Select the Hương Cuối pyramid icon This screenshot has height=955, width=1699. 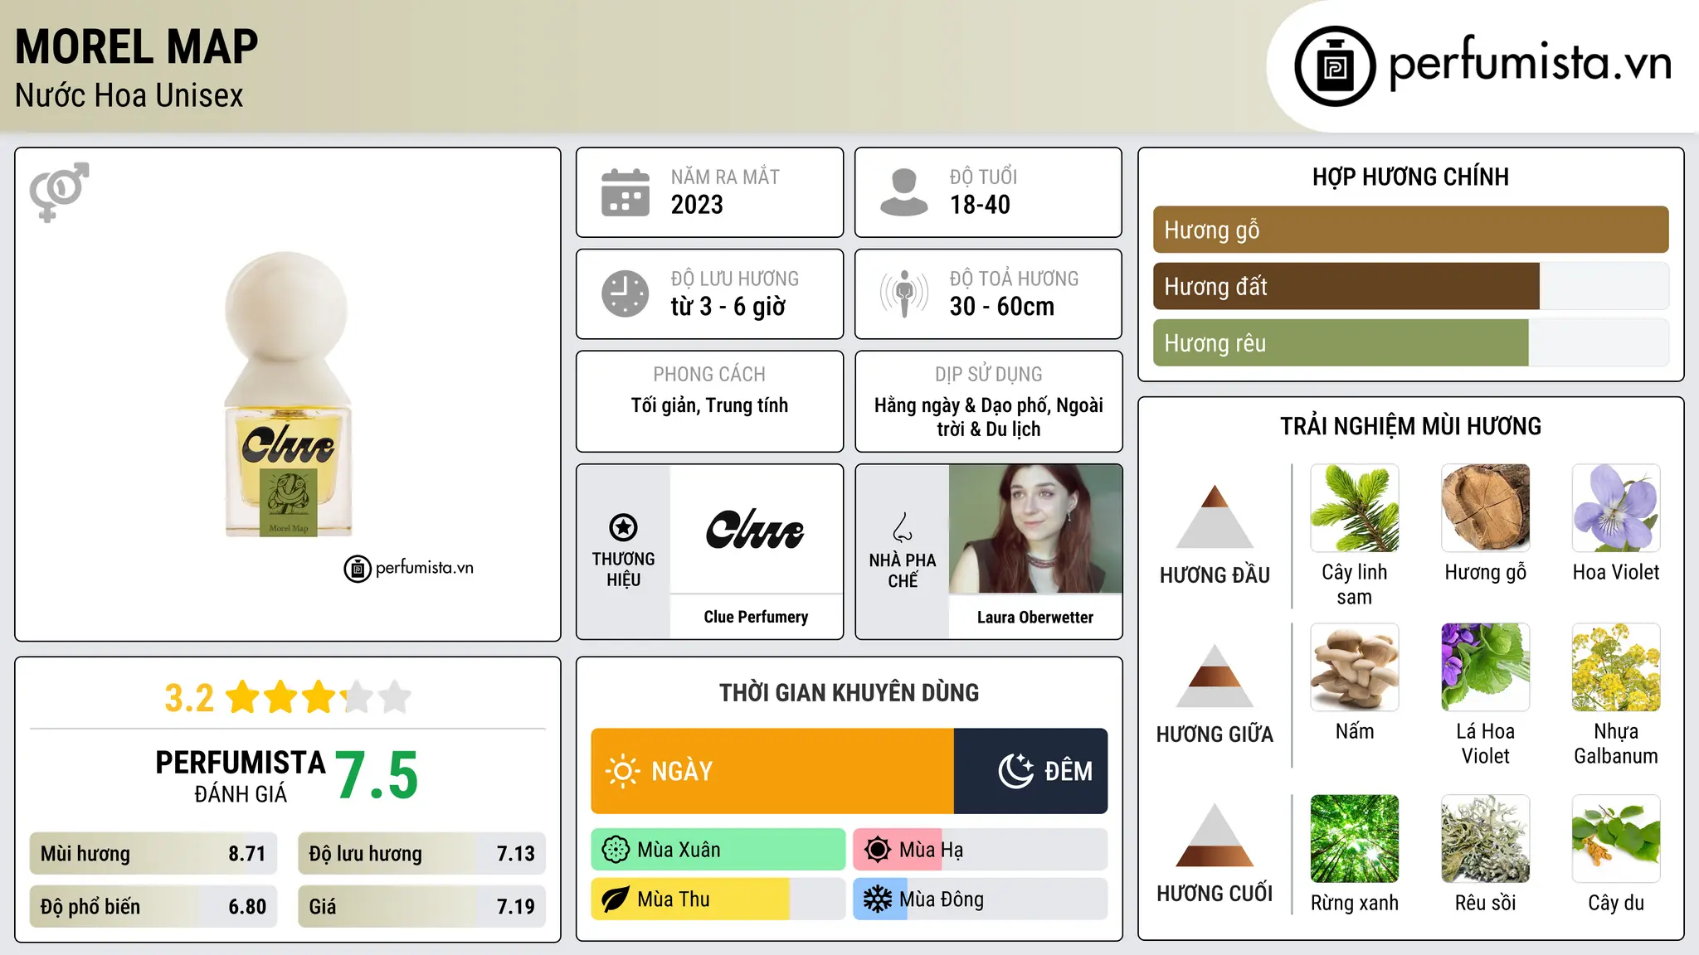click(x=1215, y=835)
